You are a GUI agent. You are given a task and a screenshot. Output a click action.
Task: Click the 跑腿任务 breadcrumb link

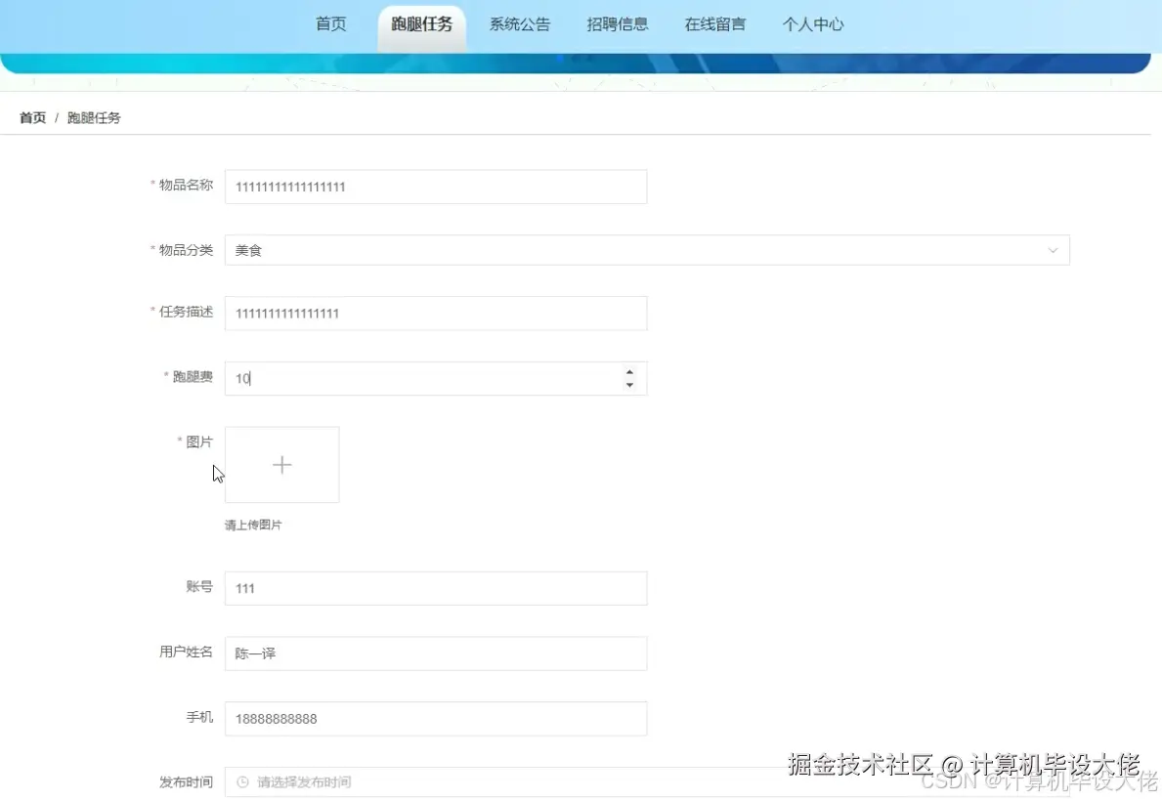coord(94,117)
